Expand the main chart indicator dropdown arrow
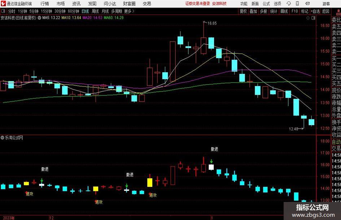The width and height of the screenshot is (341, 220). point(39,18)
